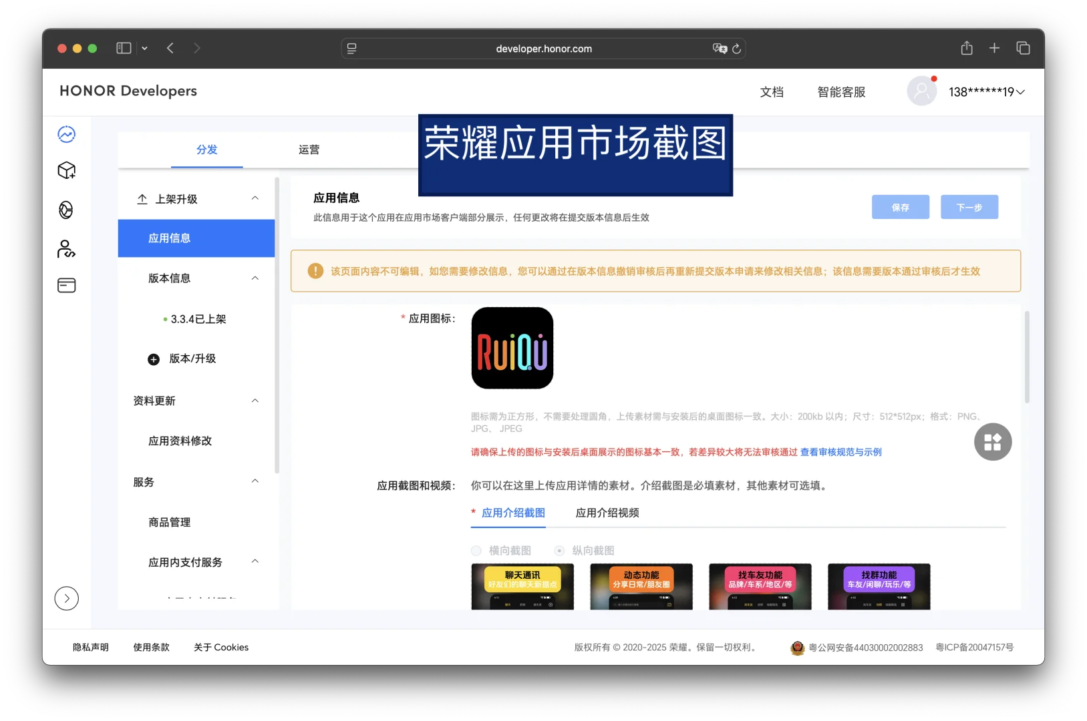Open 应用信息 in the side menu
Screen dimensions: 1087x721
(x=196, y=238)
